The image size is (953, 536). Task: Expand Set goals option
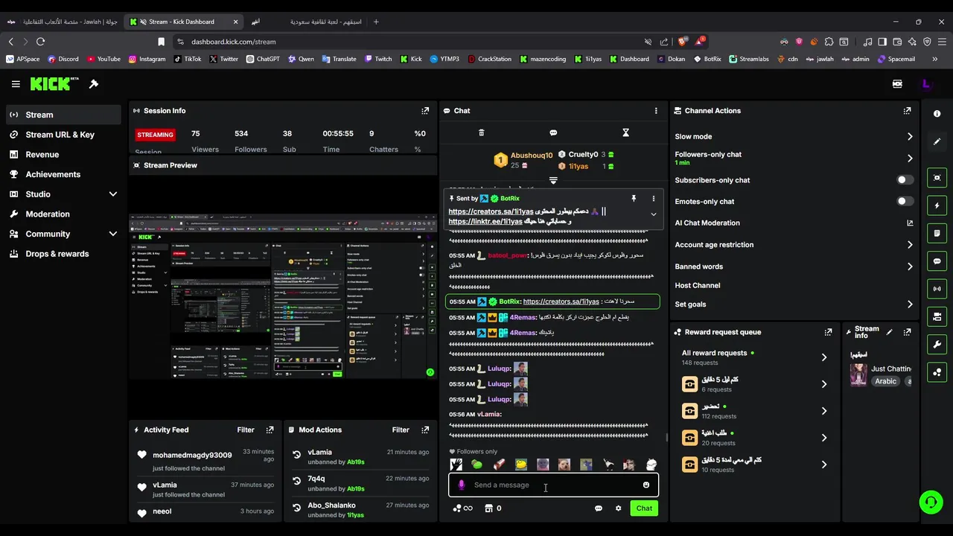910,304
